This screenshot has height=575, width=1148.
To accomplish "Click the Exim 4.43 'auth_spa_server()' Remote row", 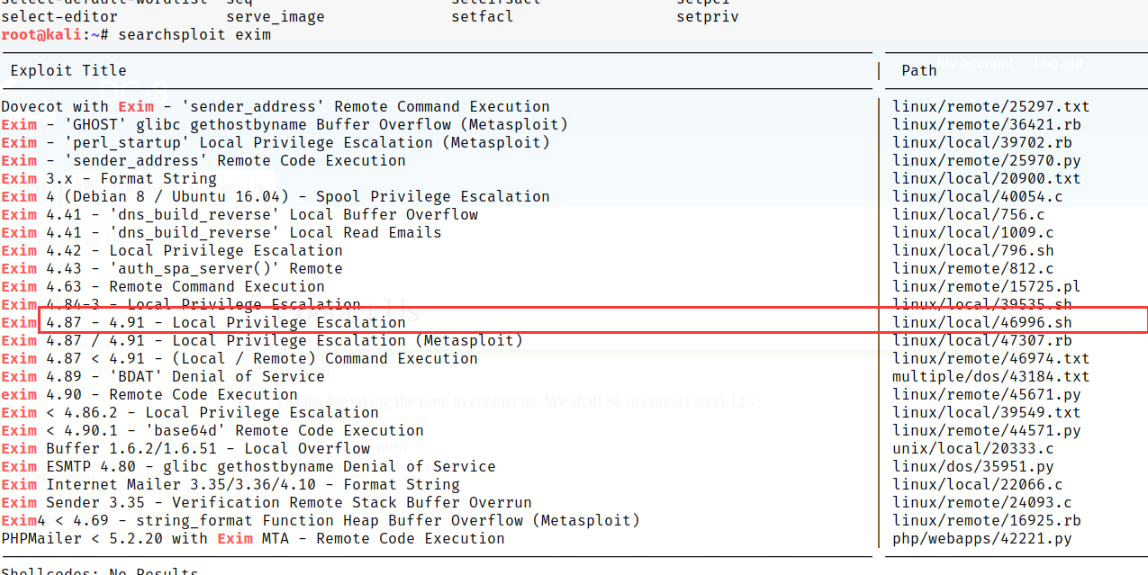I will [x=172, y=268].
